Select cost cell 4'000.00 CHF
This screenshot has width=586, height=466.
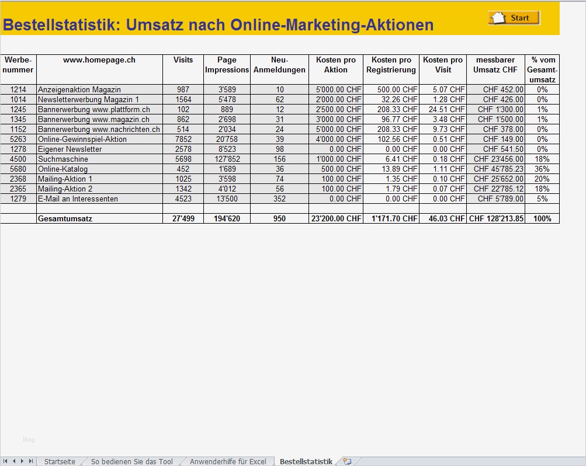(336, 139)
